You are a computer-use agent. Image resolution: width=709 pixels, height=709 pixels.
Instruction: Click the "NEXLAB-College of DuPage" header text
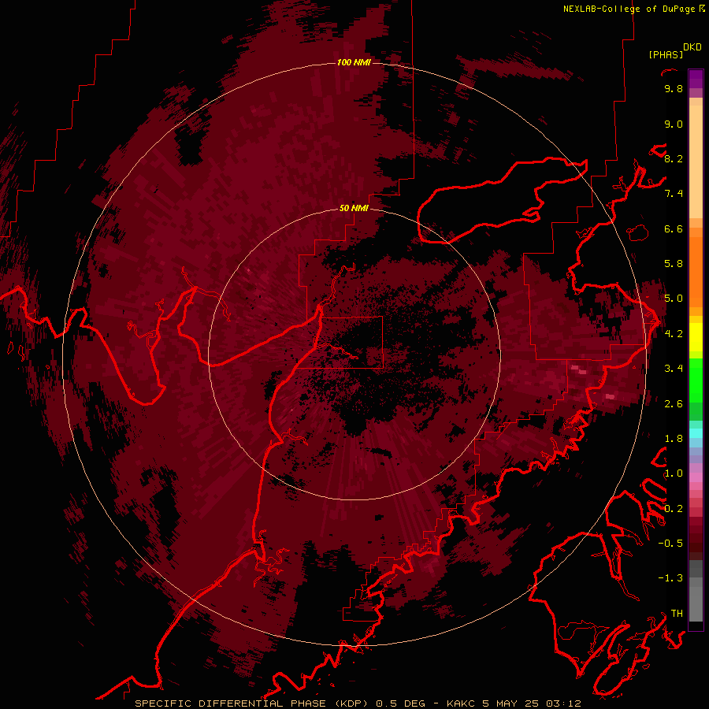coord(630,9)
